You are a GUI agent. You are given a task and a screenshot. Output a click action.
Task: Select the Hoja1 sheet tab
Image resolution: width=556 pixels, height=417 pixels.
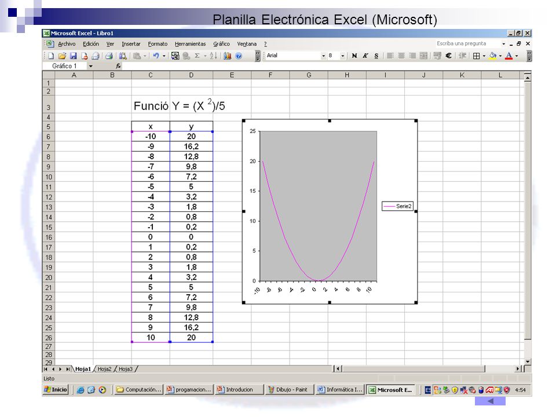83,369
